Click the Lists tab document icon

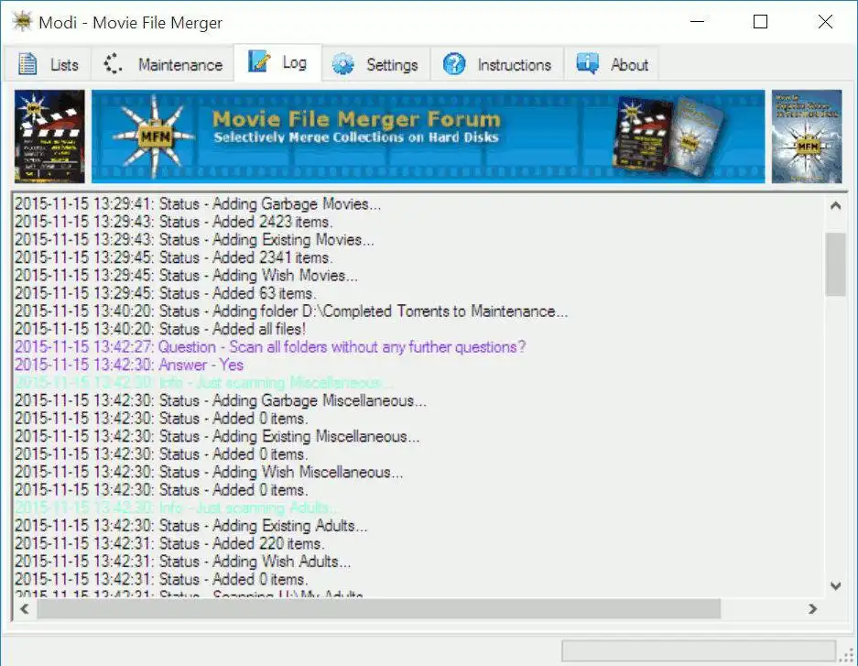pyautogui.click(x=27, y=64)
